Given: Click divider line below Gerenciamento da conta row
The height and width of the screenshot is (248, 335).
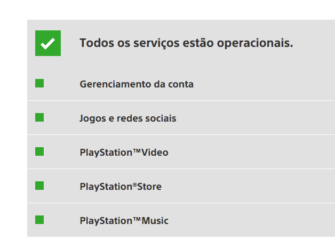Looking at the screenshot, I should tap(181, 100).
